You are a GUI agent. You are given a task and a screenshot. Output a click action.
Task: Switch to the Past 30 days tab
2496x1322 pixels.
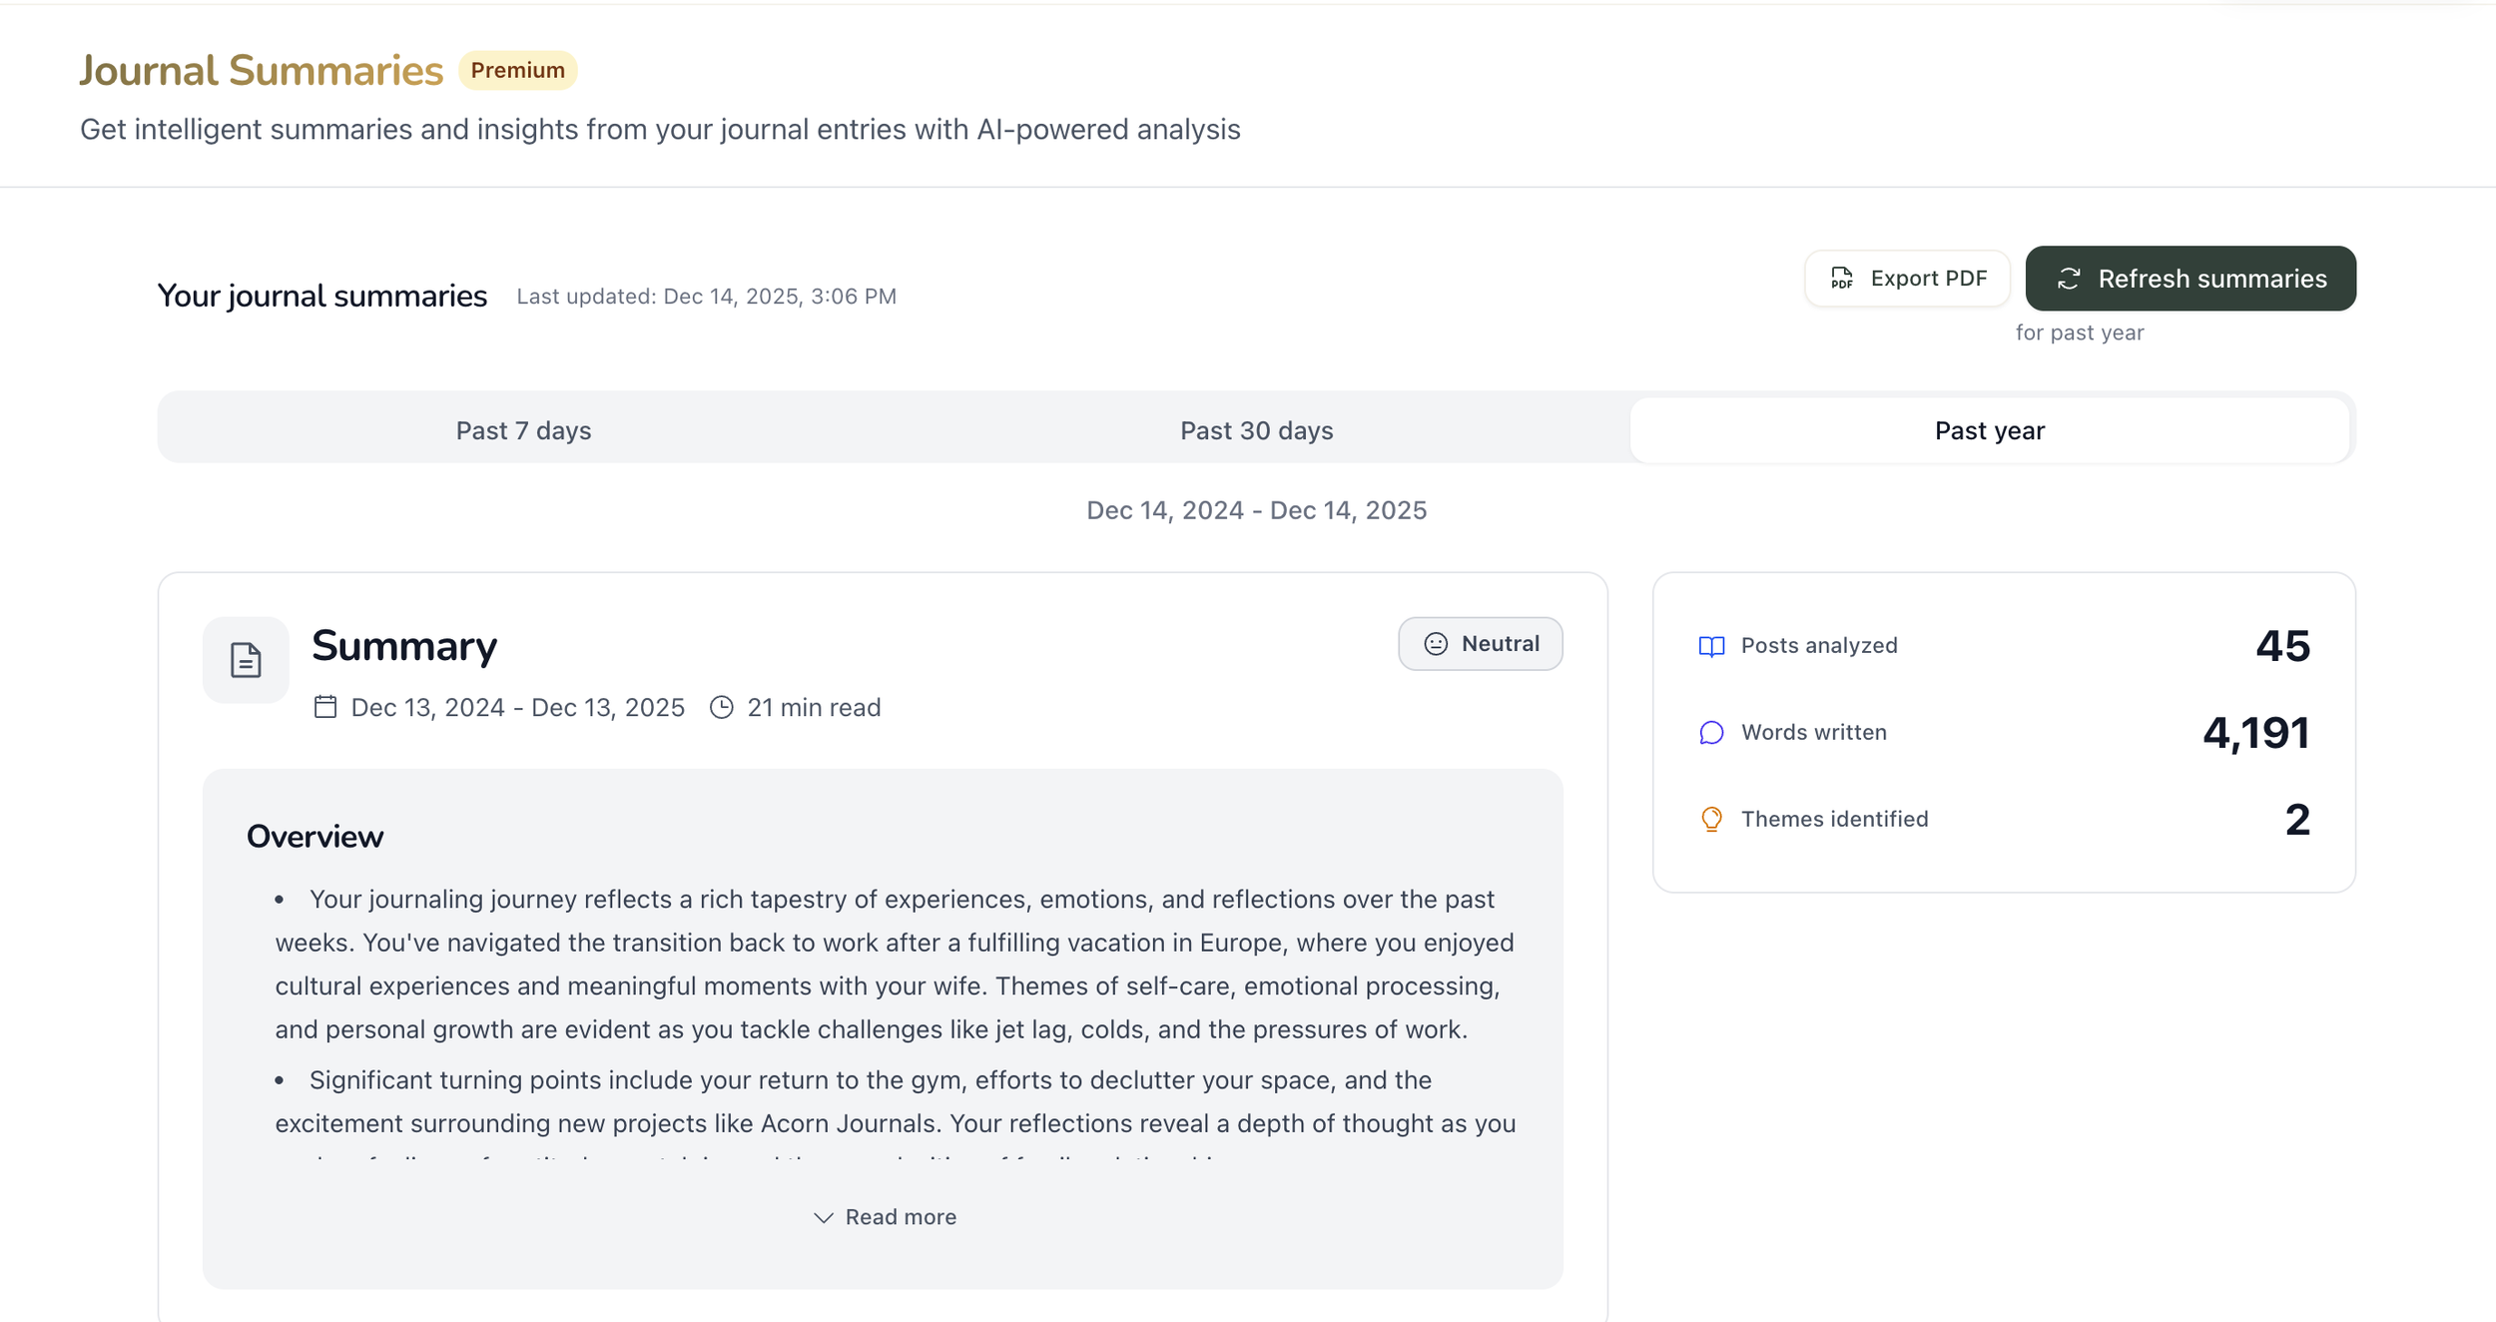coord(1256,430)
